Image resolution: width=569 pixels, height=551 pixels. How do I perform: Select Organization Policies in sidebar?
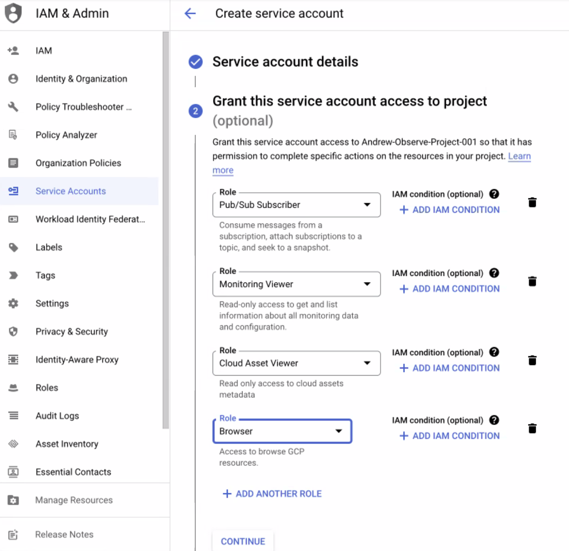[79, 163]
